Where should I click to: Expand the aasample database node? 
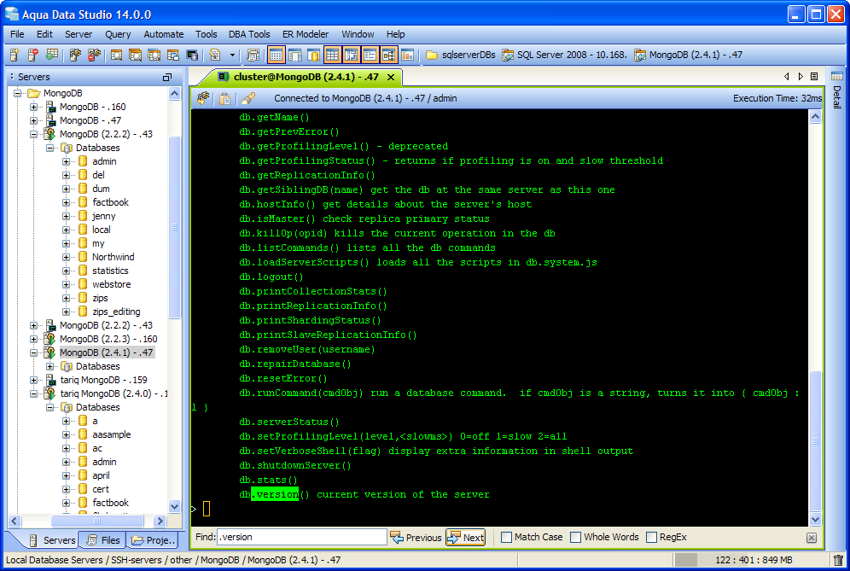66,435
